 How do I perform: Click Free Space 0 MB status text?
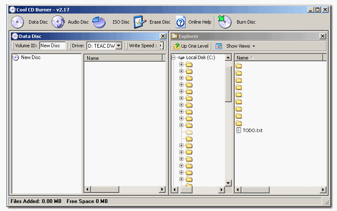coord(87,201)
